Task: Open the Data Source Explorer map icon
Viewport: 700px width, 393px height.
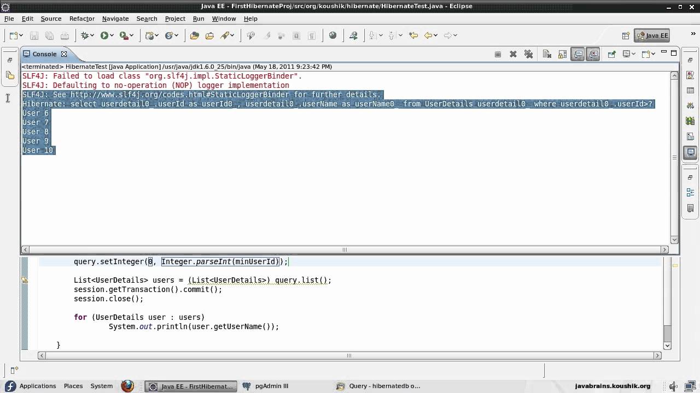Action: 690,121
